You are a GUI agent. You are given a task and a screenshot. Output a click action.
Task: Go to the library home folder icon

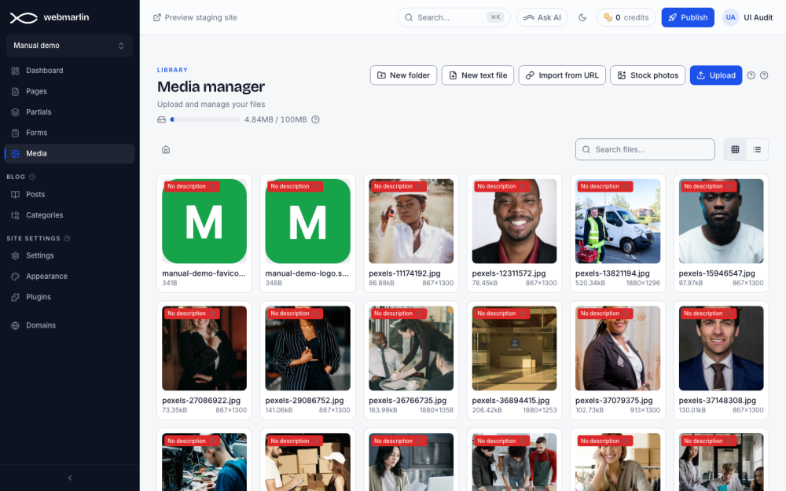(x=166, y=150)
